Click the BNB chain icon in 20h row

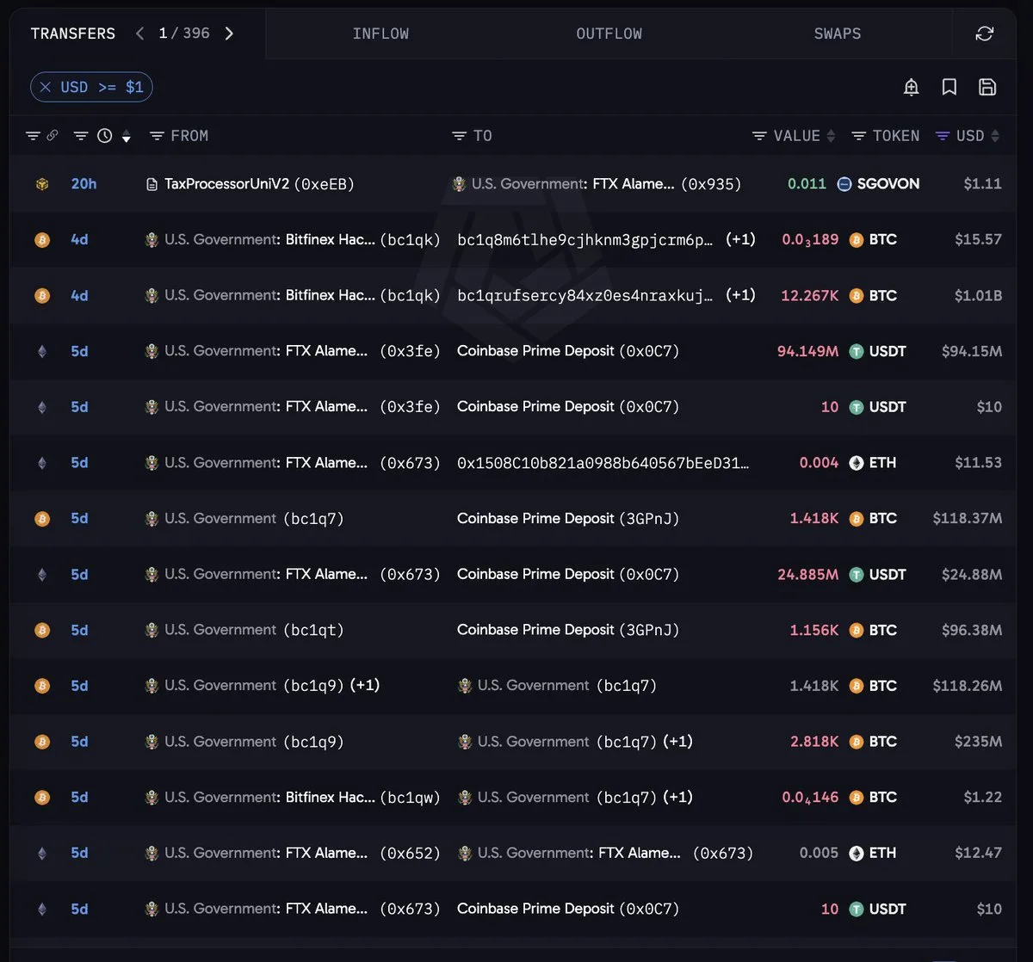point(41,184)
